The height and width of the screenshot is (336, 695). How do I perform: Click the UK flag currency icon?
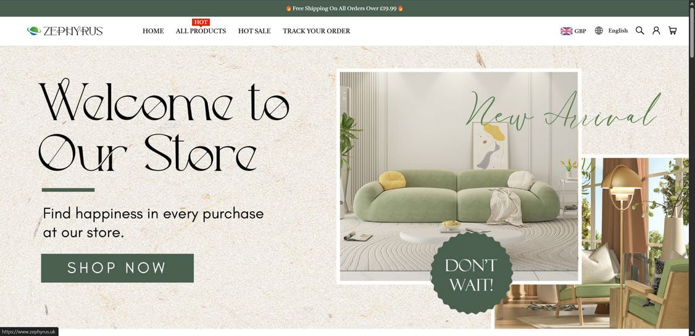566,31
